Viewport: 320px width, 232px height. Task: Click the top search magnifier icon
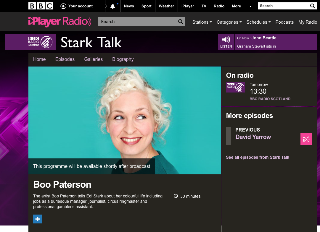coord(312,6)
